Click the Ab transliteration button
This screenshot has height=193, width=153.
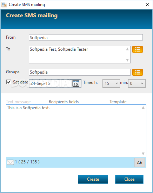tap(140, 162)
